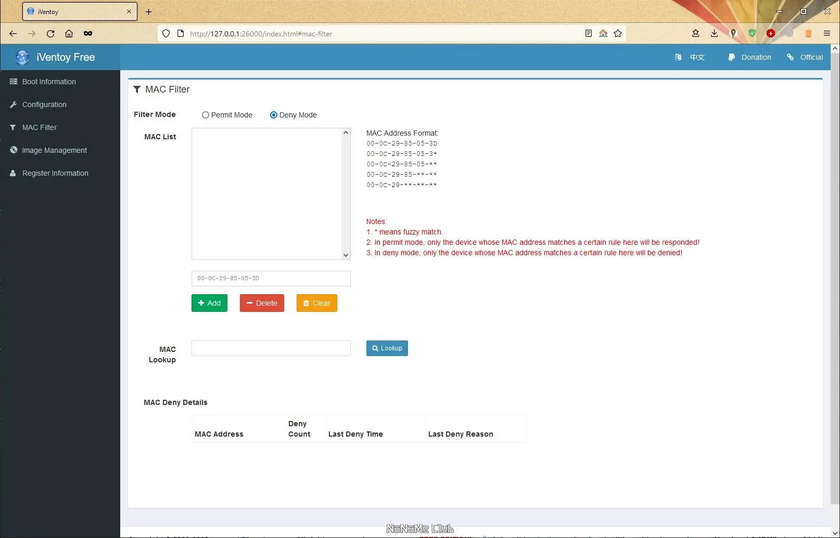Switch to the iVentoy browser tab
This screenshot has width=840, height=538.
[80, 11]
